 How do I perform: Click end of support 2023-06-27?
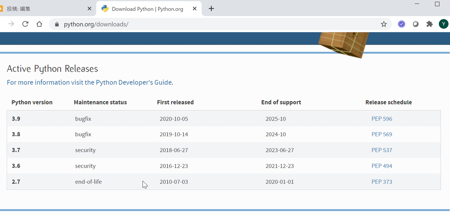pyautogui.click(x=280, y=150)
